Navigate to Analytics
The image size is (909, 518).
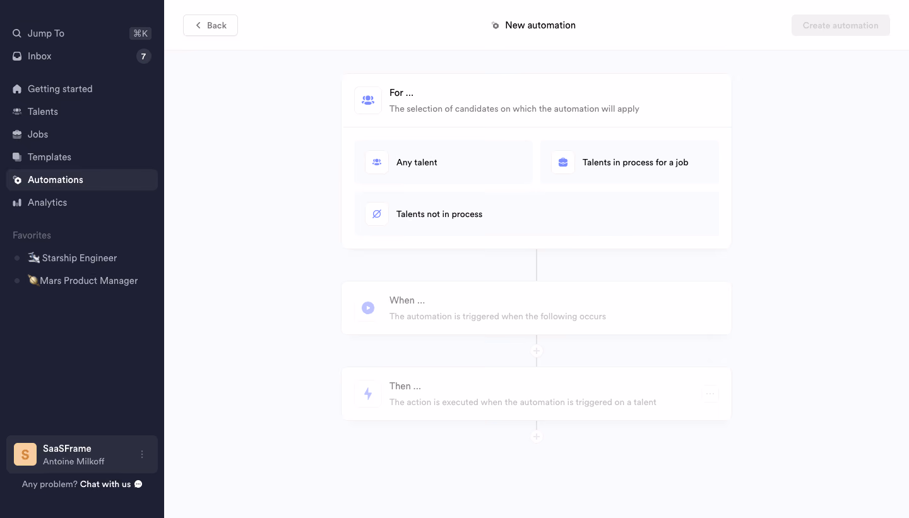coord(82,203)
